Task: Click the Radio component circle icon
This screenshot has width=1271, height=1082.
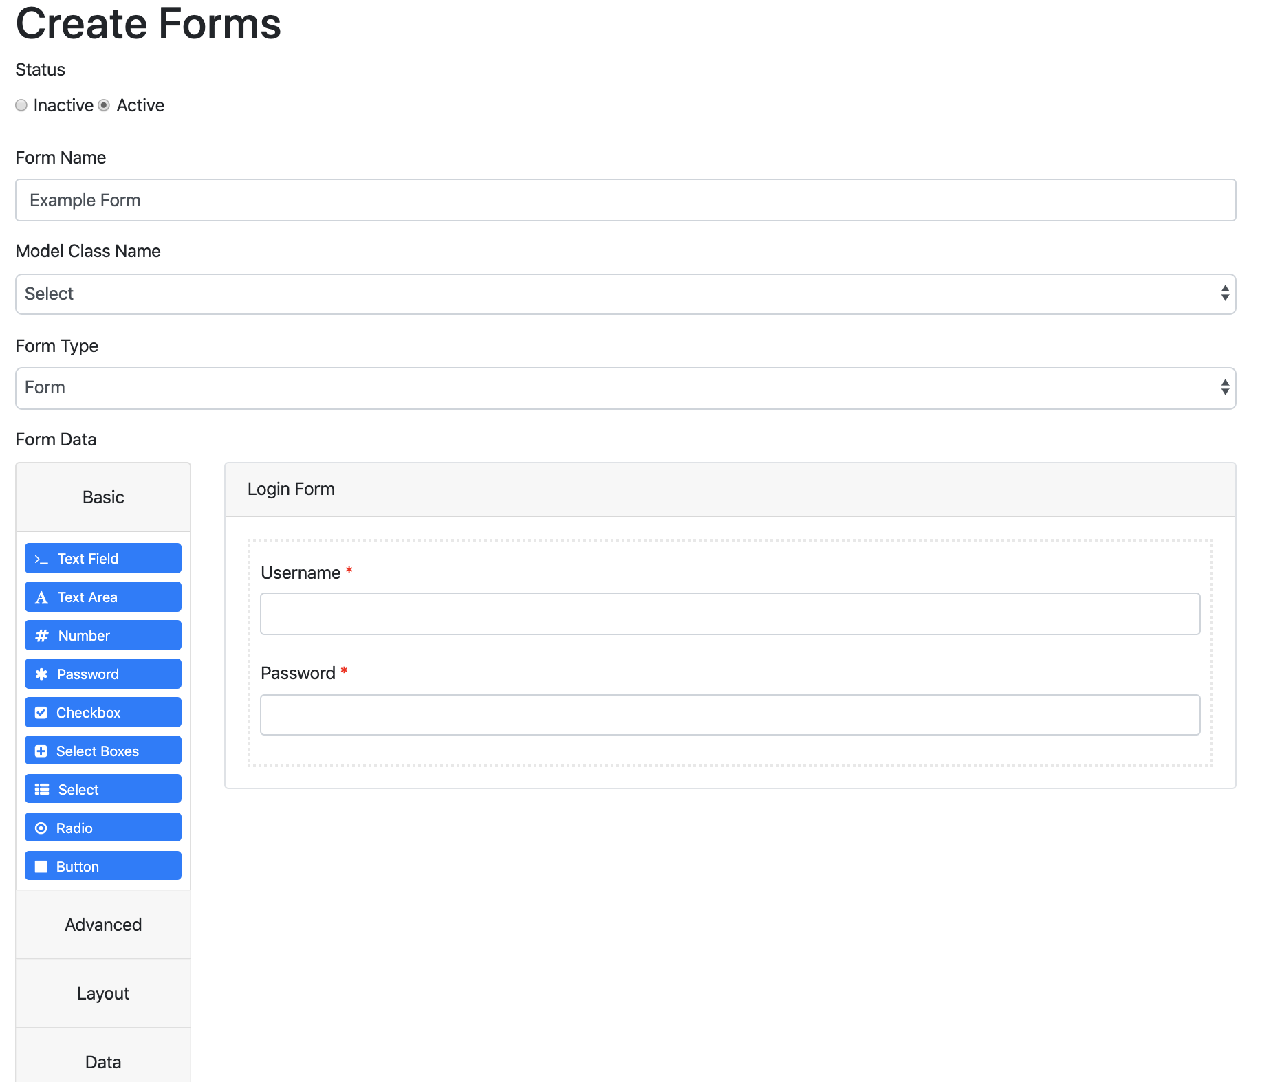Action: pyautogui.click(x=41, y=828)
